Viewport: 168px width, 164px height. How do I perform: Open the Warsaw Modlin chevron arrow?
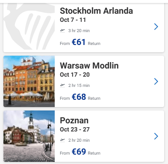click(156, 81)
